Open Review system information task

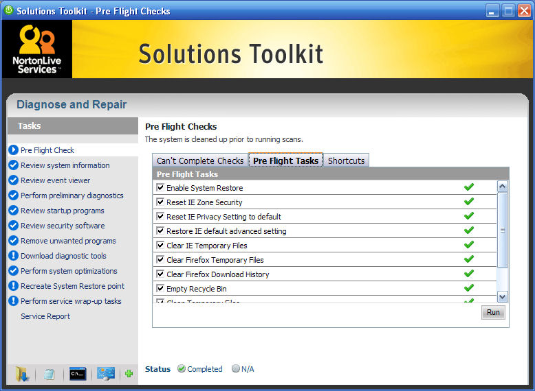pos(65,165)
